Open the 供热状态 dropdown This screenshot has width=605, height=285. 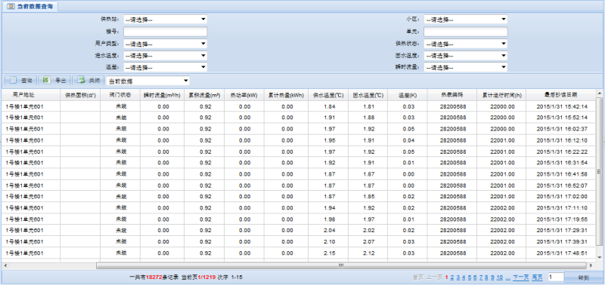[465, 44]
